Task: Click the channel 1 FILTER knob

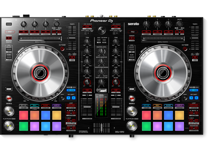Action: pyautogui.click(x=87, y=82)
